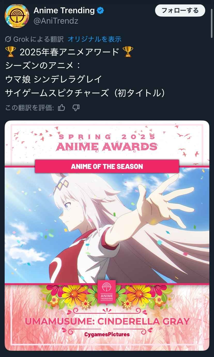Tap the サイゲームスピクチャーズ tweet line
The width and height of the screenshot is (214, 357).
coord(85,93)
